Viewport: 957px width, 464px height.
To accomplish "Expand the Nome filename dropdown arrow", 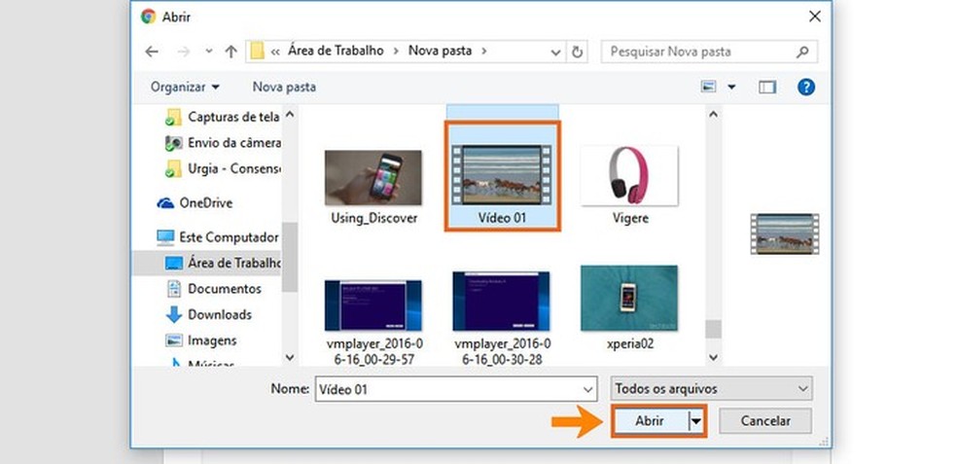I will pyautogui.click(x=588, y=389).
